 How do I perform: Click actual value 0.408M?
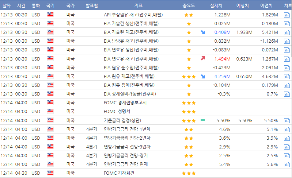[x=222, y=32]
